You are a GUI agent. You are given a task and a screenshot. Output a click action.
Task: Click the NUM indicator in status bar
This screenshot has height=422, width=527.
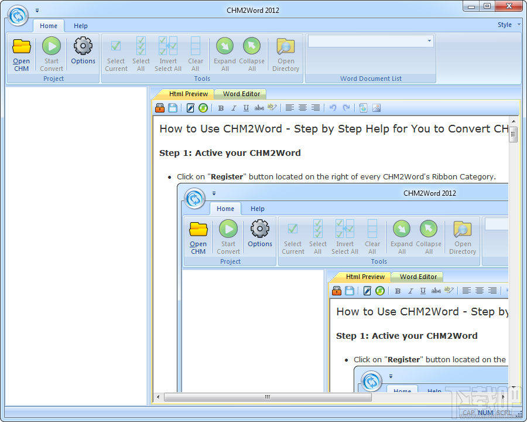click(485, 412)
